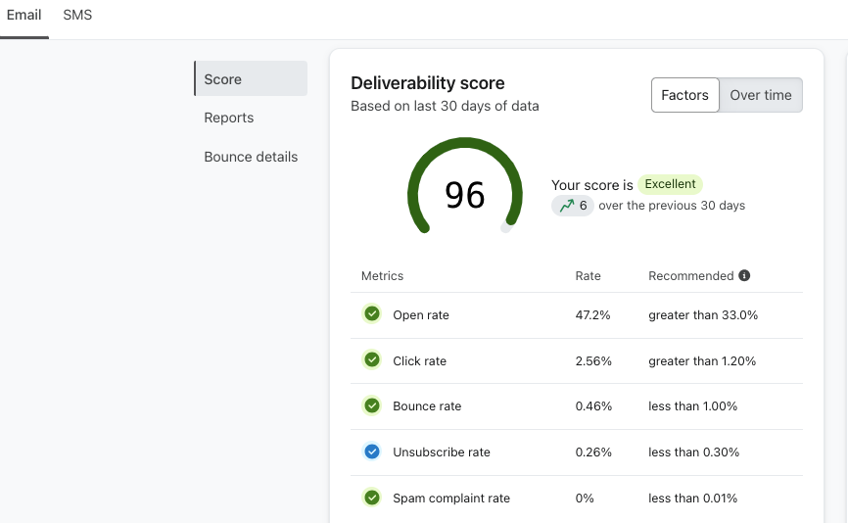
Task: Click the Deliverability score heading
Action: (428, 83)
